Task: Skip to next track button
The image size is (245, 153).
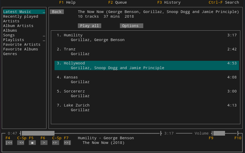Action: click(x=67, y=143)
